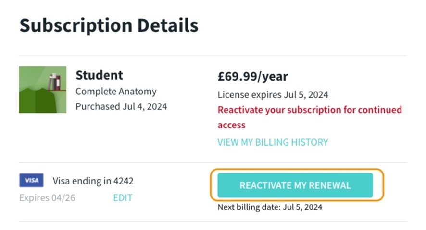Click the £69.99/year price
Screen dimensions: 426x230
(252, 76)
